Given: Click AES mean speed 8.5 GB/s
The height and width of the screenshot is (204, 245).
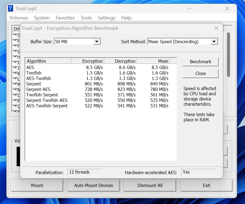Looking at the screenshot, I should (160, 67).
